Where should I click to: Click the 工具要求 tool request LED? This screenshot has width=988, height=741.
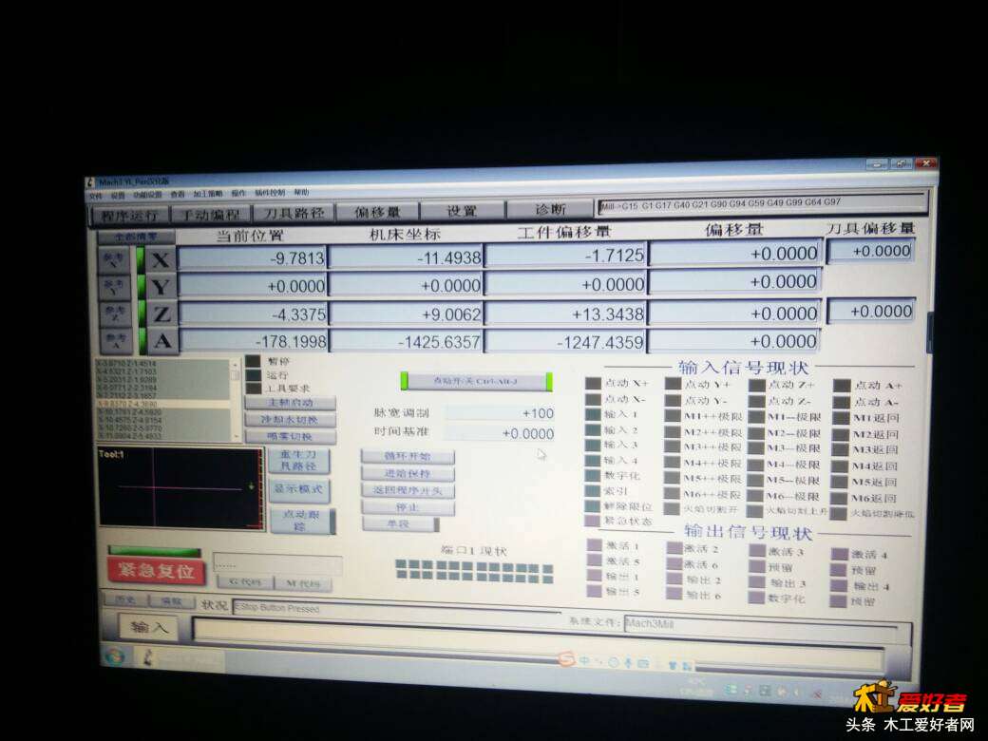click(x=253, y=389)
